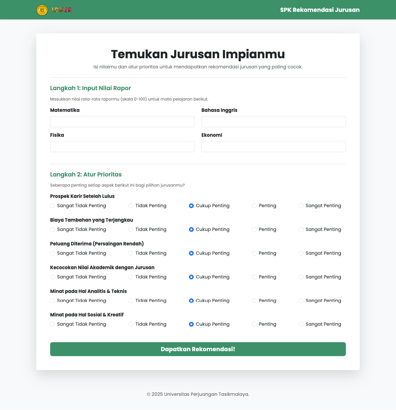
Task: Click the SPK Rekomendasi Jurusan header title
Action: [319, 10]
